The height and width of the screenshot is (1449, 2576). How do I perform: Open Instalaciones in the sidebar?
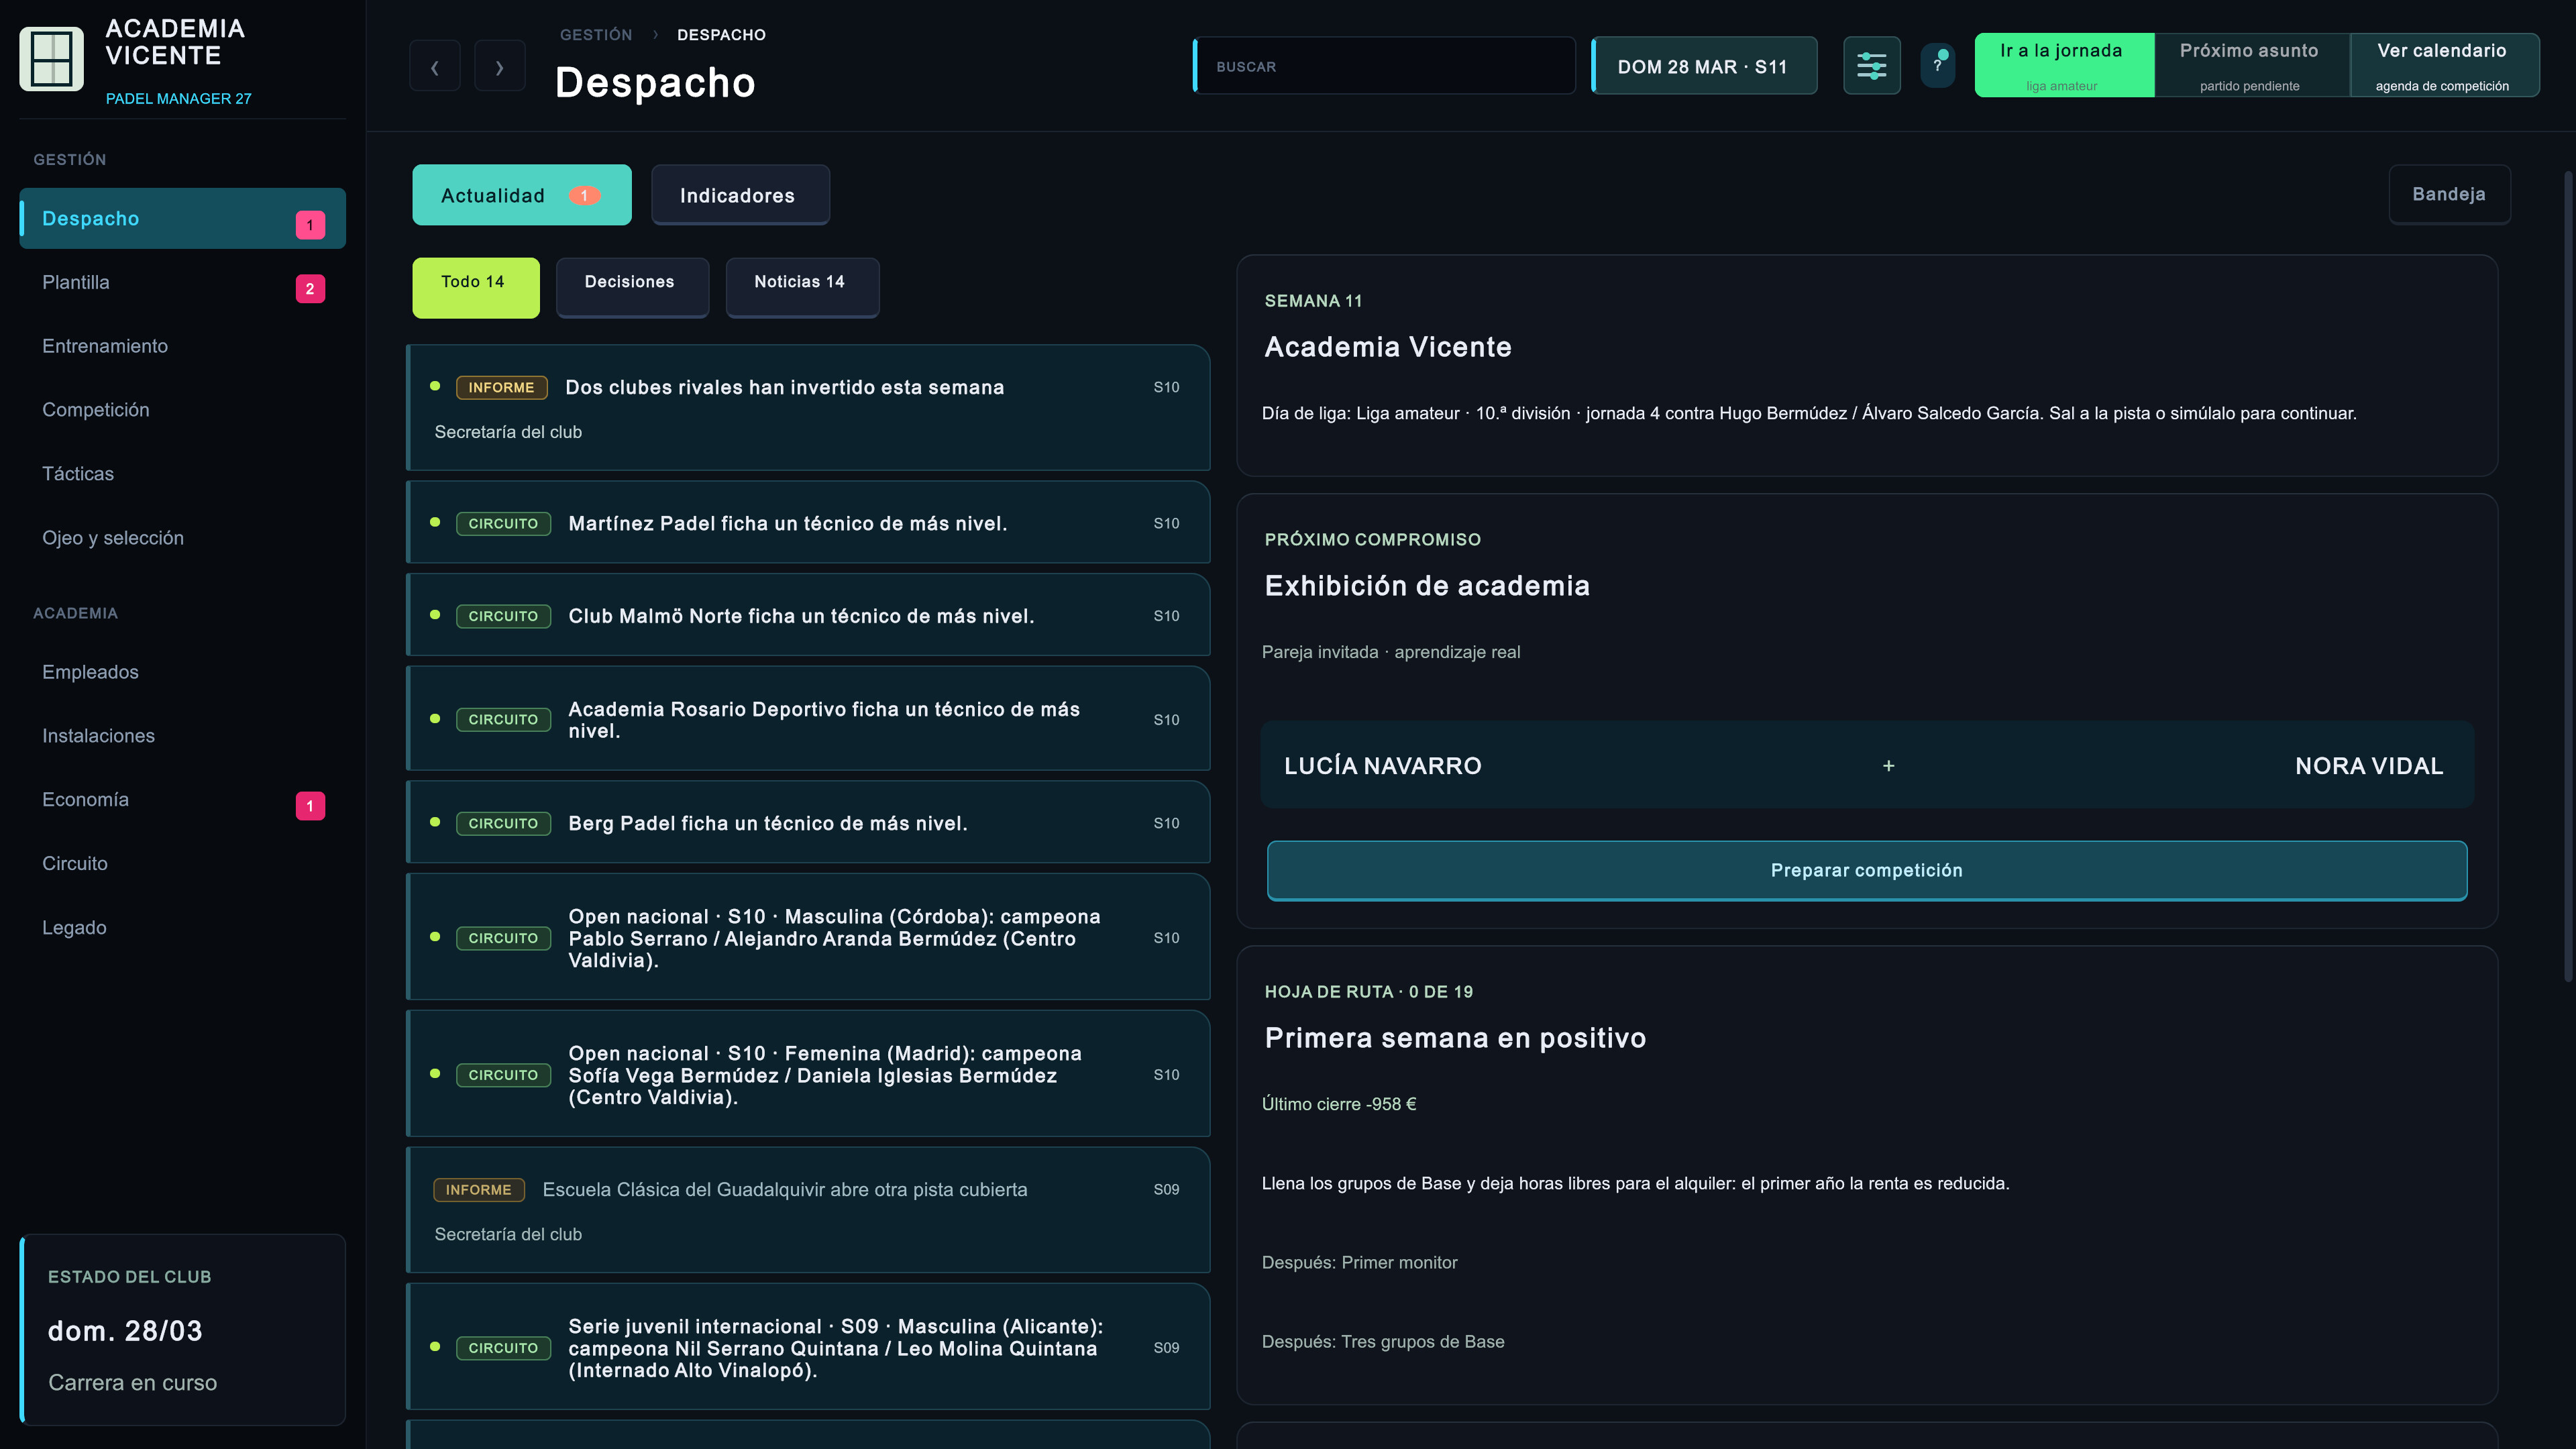pos(183,736)
